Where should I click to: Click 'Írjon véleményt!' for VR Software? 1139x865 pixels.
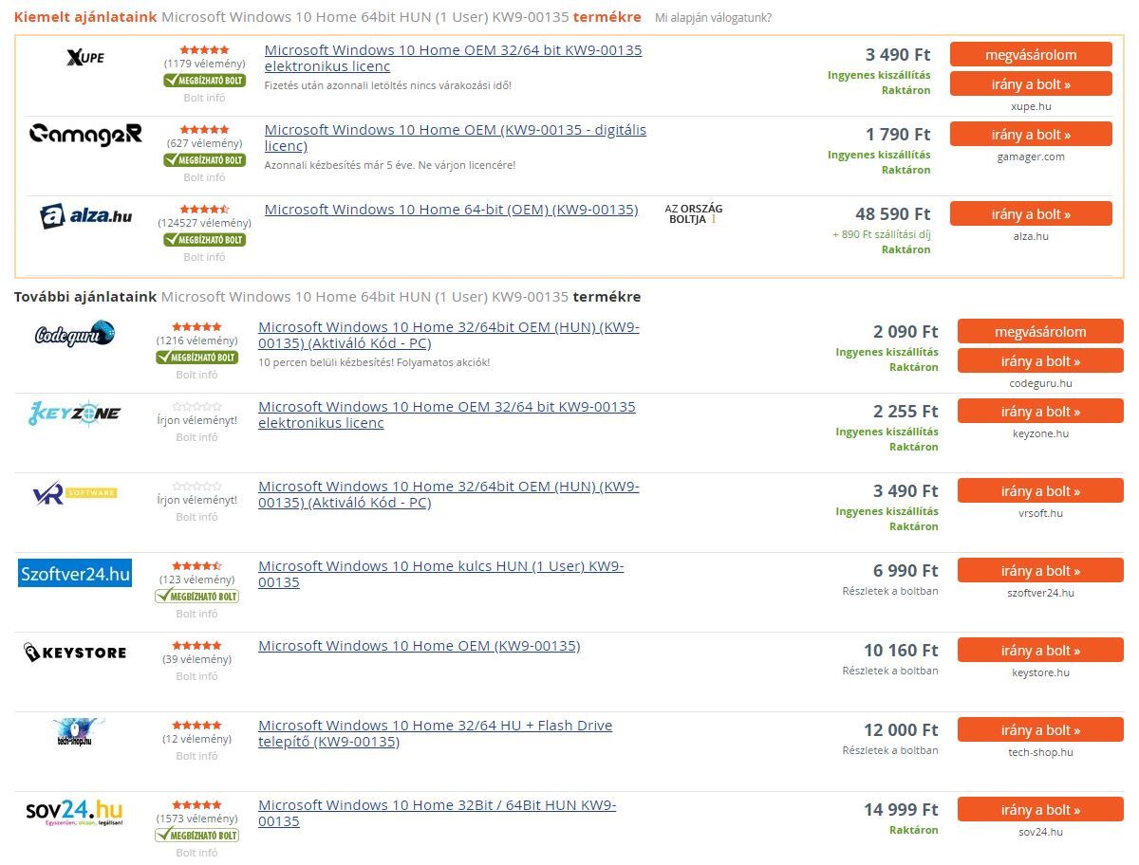(x=196, y=500)
